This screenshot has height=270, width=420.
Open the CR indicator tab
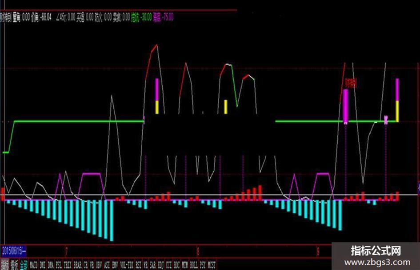point(86,265)
